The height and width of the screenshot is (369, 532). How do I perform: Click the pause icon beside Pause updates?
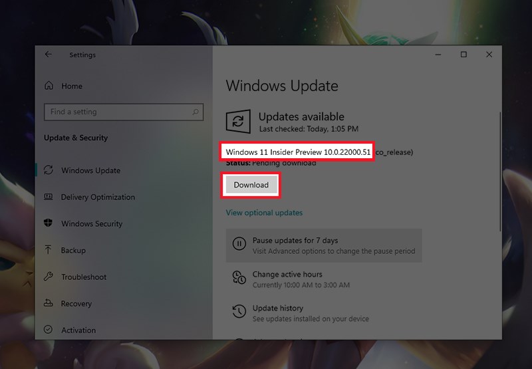coord(239,243)
